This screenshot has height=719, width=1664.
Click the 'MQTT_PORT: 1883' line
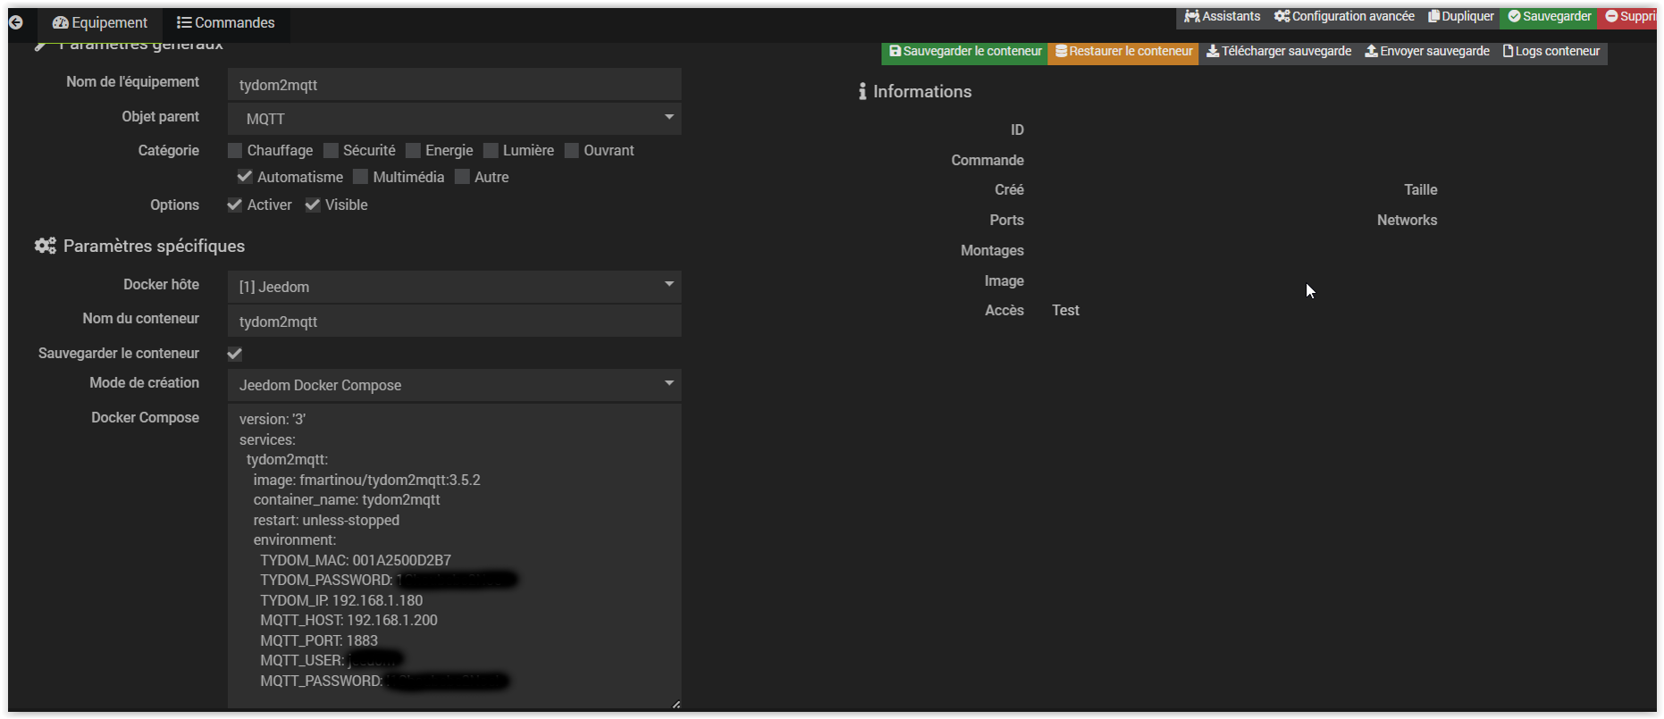pos(319,640)
